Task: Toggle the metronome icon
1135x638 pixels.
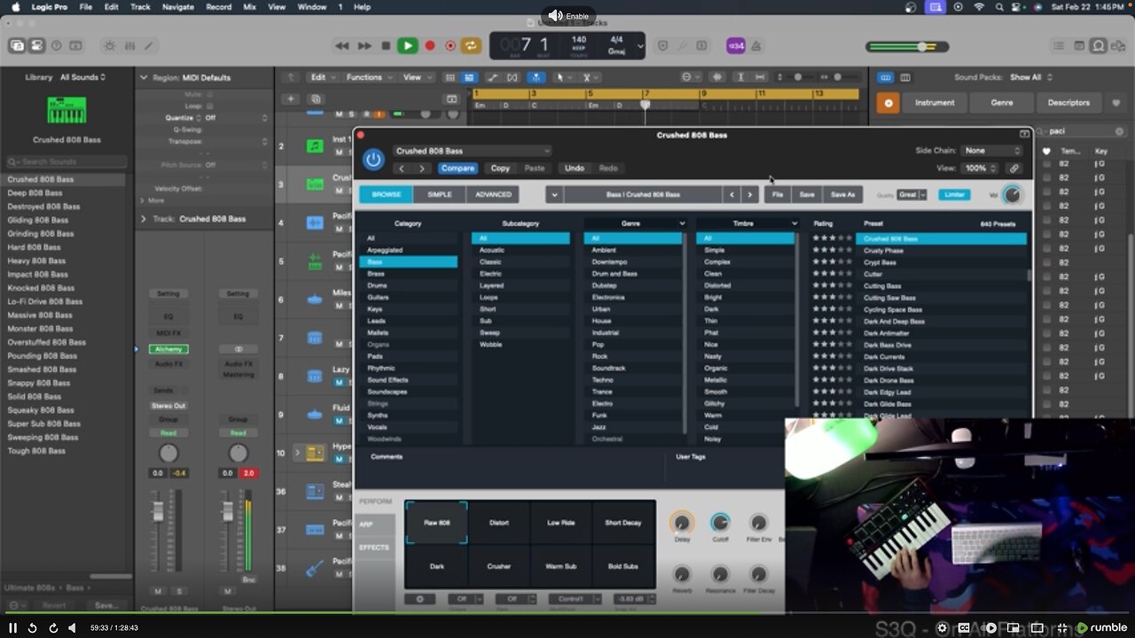Action: point(758,45)
